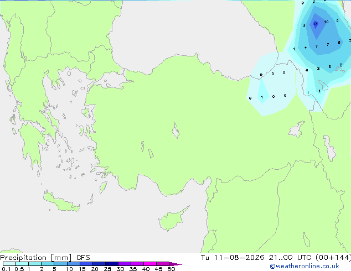Click the '0.5' legend label
The image size is (351, 271).
[19, 269]
